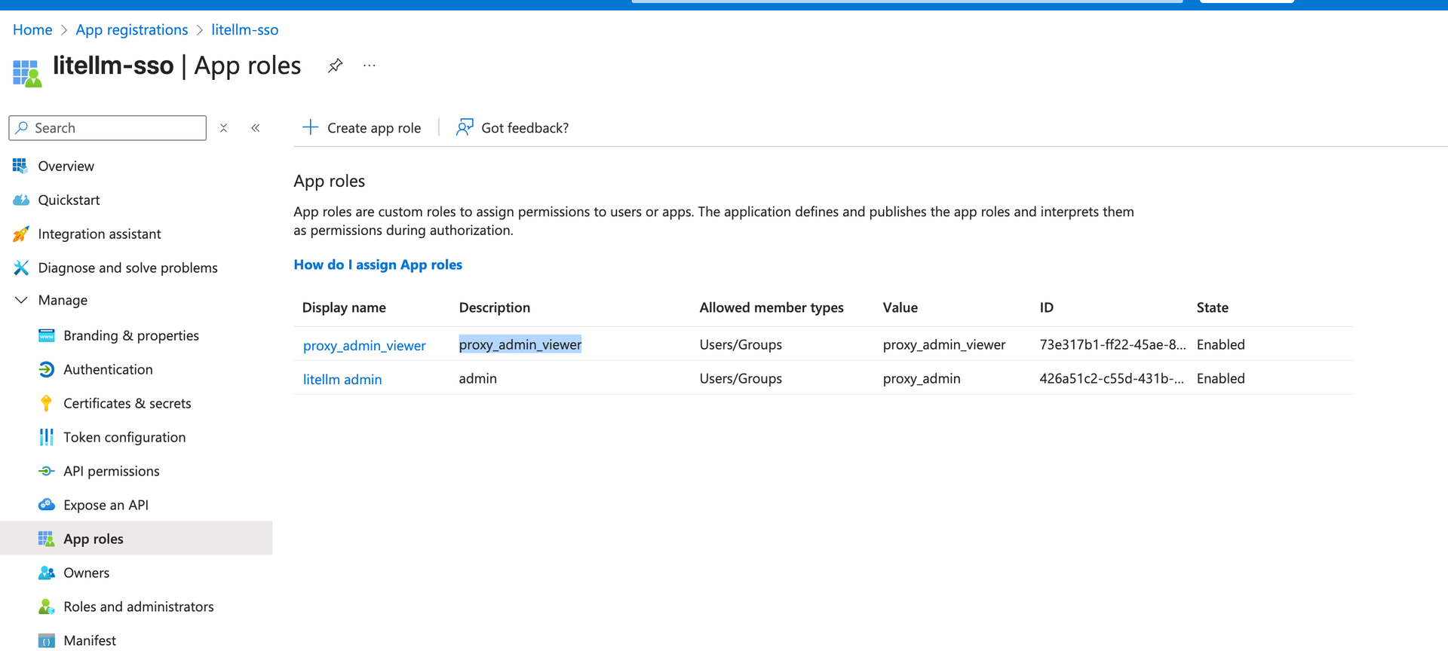Click the Display name column header
Viewport: 1448px width, 651px height.
point(344,307)
